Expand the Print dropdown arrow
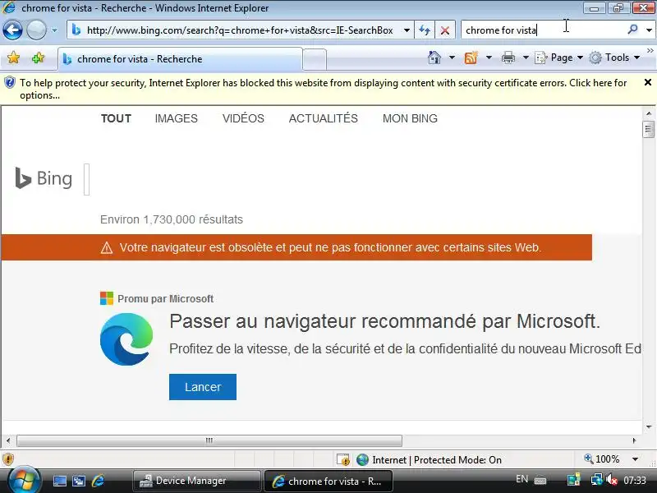 coord(526,58)
